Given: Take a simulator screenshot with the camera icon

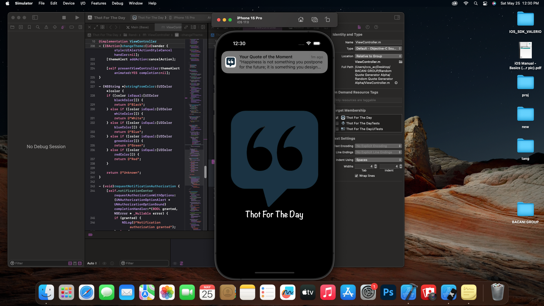Looking at the screenshot, I should click(314, 20).
